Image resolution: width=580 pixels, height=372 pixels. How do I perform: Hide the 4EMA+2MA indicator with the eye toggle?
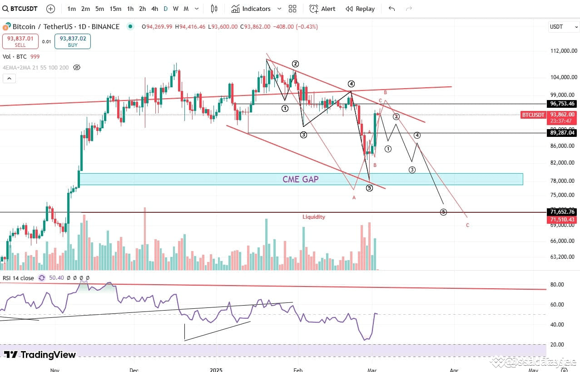pos(76,67)
